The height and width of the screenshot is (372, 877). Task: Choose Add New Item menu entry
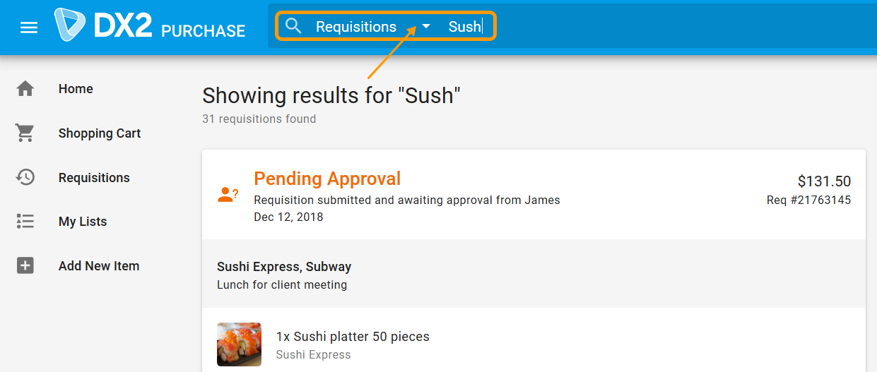coord(99,266)
